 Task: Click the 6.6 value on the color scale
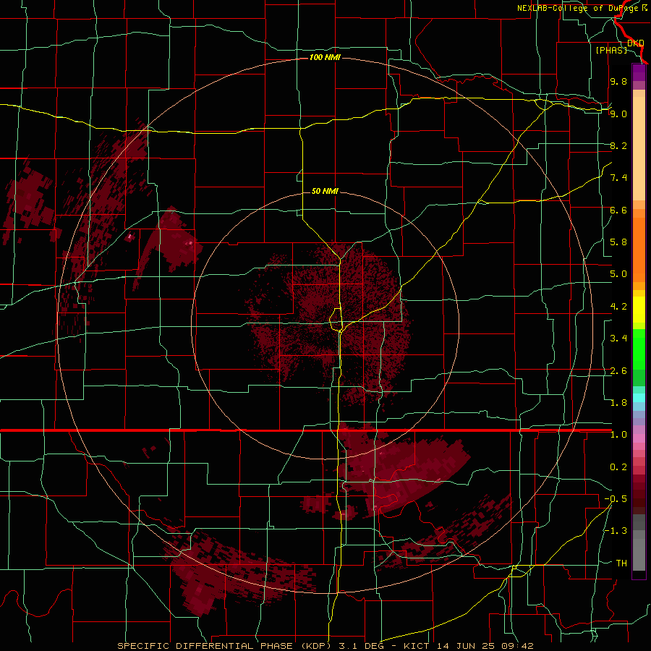(x=618, y=210)
